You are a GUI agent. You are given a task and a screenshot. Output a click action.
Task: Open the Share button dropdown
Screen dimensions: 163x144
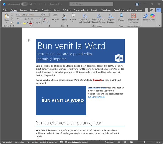point(159,10)
